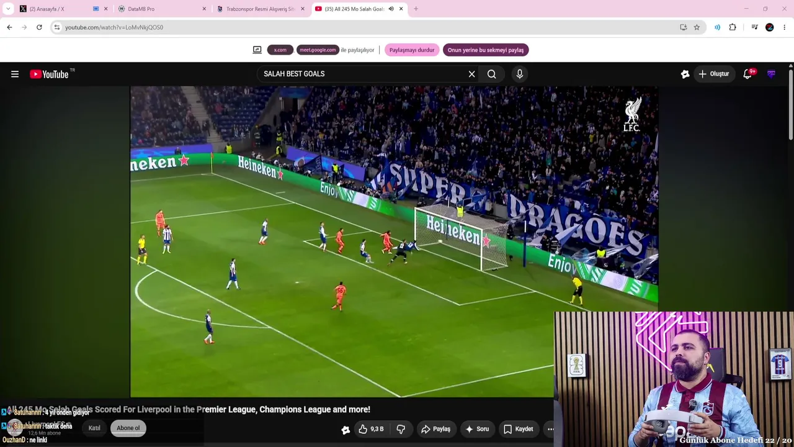This screenshot has width=794, height=447.
Task: Click the icon left of the Oluştur button
Action: [x=685, y=74]
